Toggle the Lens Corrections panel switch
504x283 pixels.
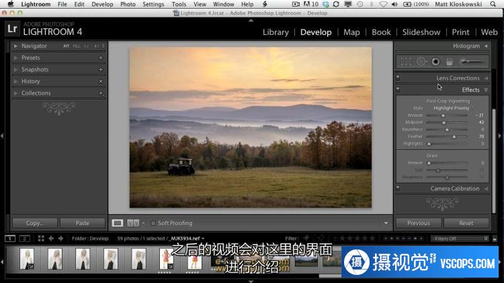point(398,78)
